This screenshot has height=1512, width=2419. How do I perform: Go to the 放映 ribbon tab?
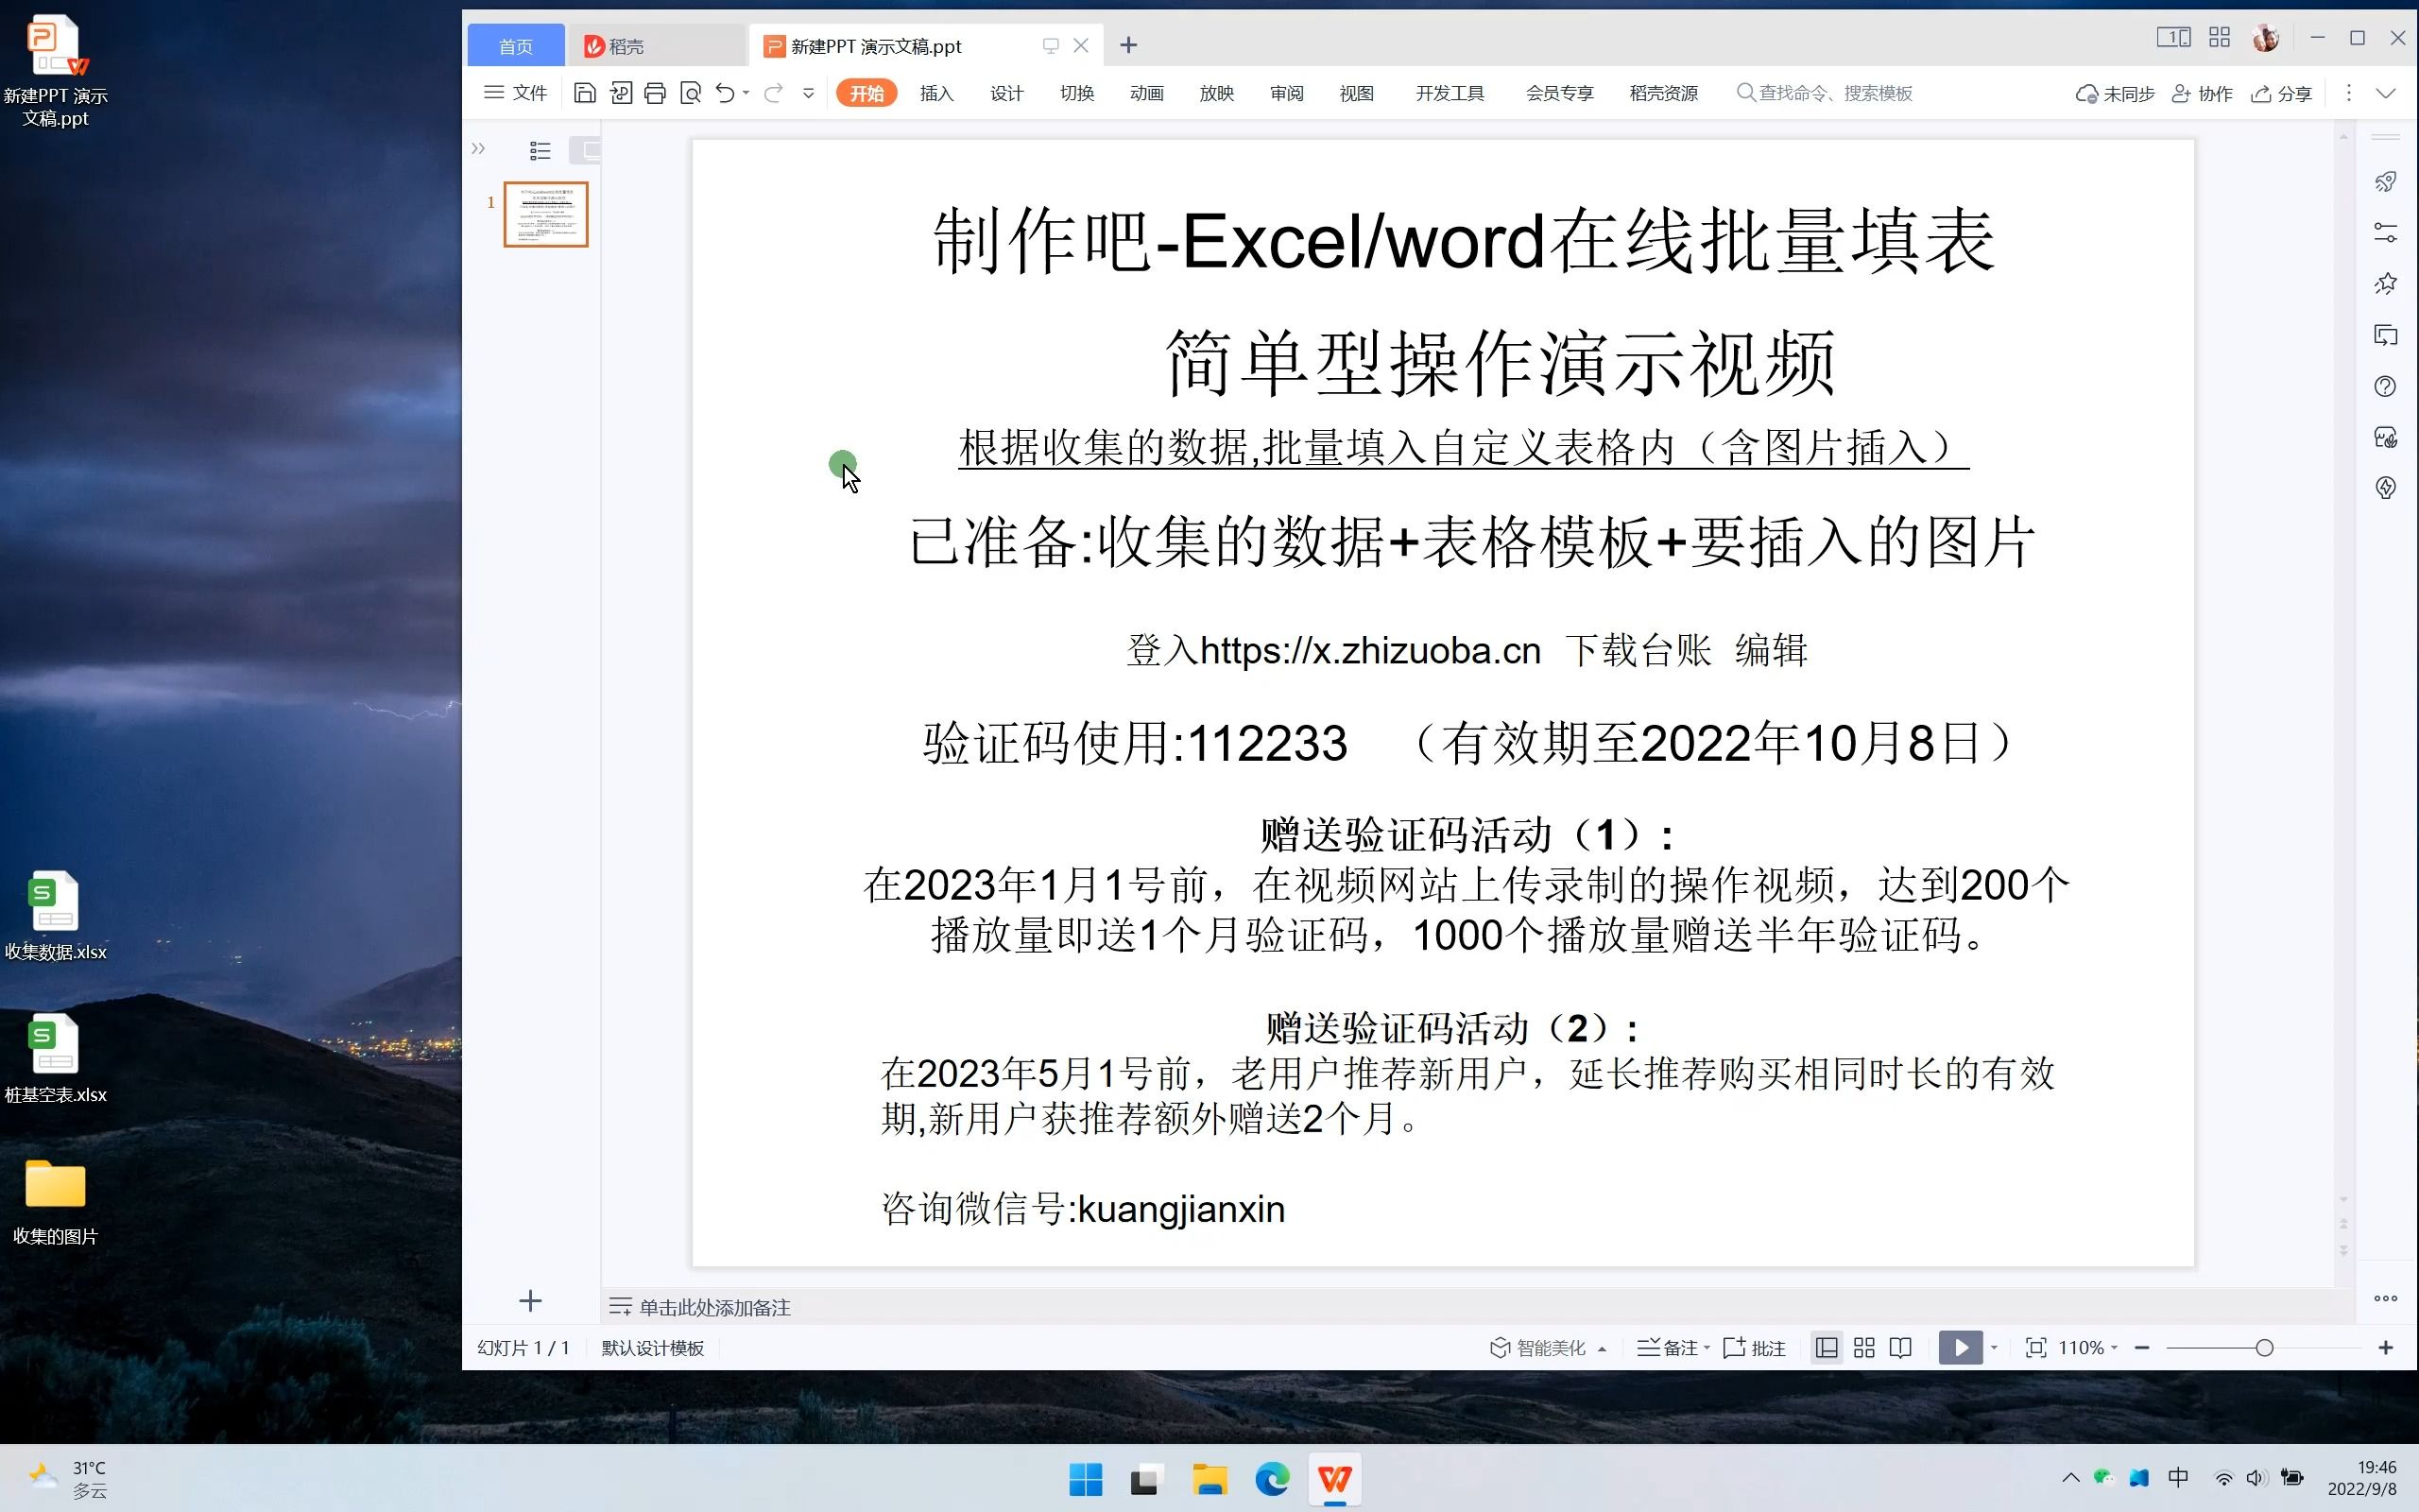1216,93
